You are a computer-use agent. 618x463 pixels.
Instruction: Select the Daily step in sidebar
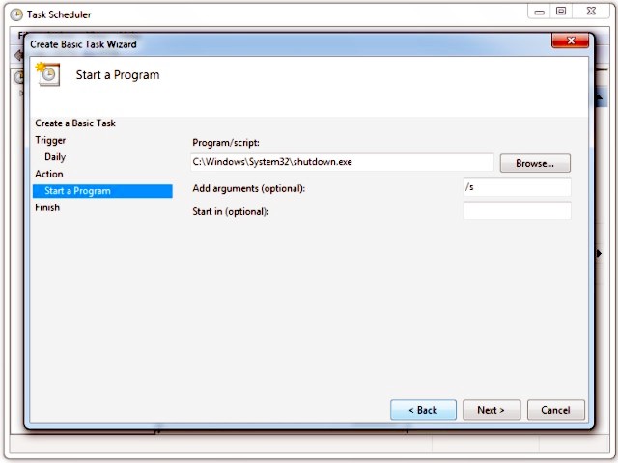tap(55, 157)
